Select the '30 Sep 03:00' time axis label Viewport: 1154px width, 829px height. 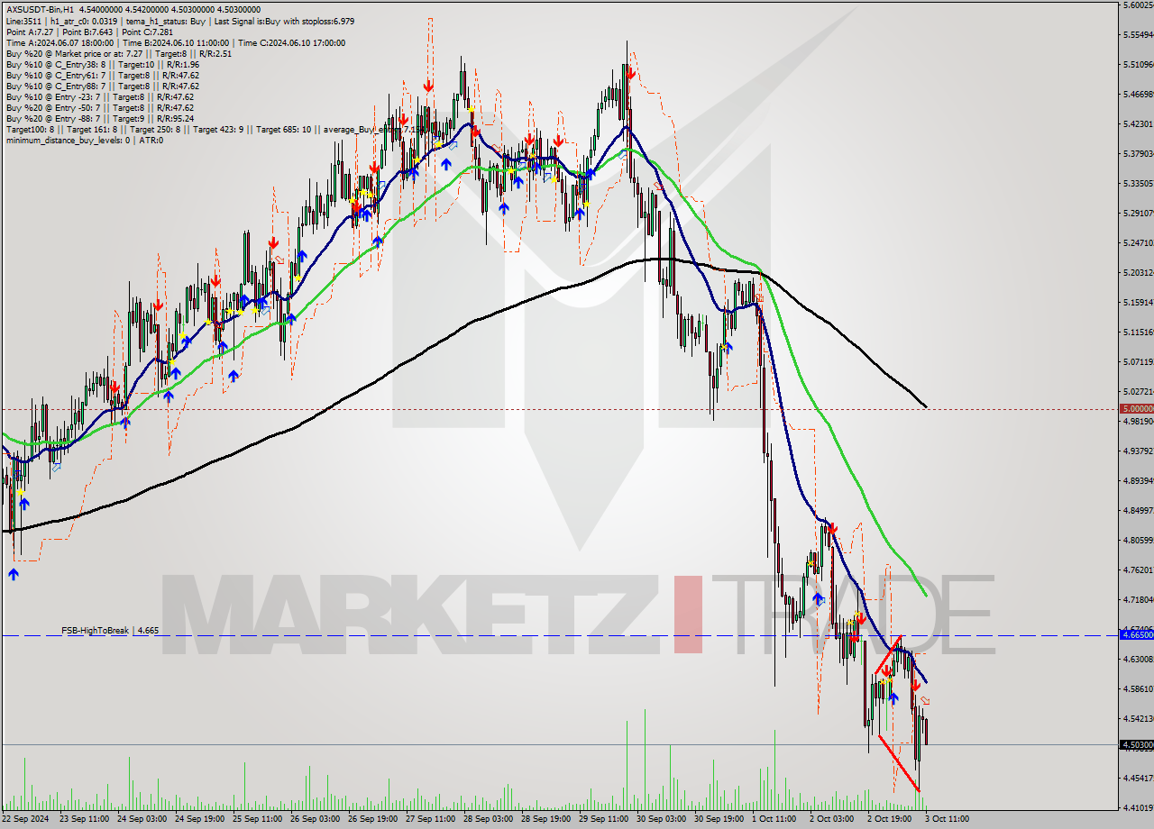[664, 819]
